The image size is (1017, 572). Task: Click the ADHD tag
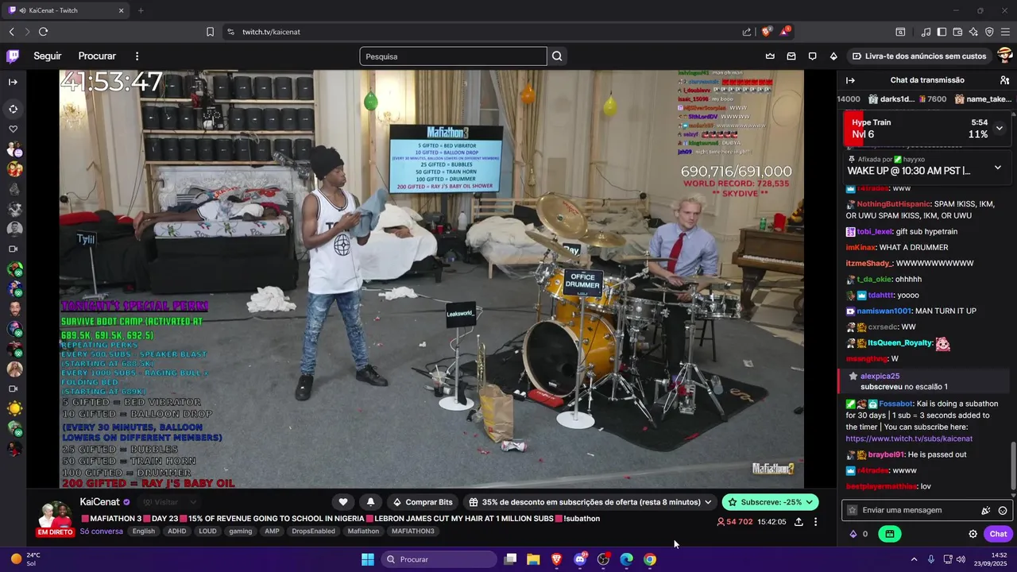(x=176, y=531)
